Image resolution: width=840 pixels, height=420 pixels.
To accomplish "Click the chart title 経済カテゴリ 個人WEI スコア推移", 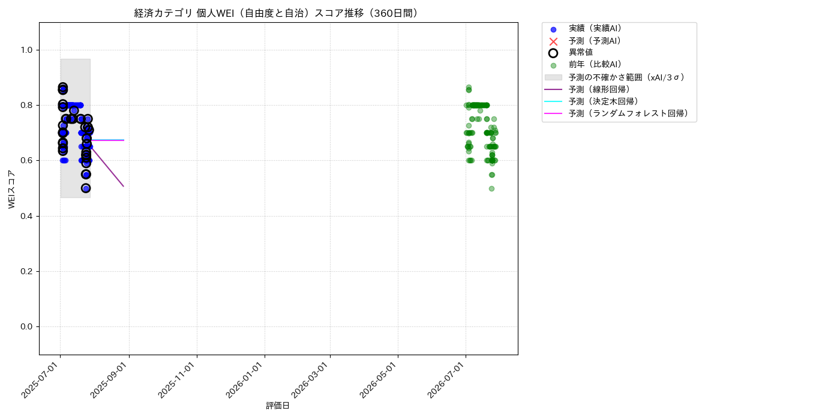I will [278, 13].
